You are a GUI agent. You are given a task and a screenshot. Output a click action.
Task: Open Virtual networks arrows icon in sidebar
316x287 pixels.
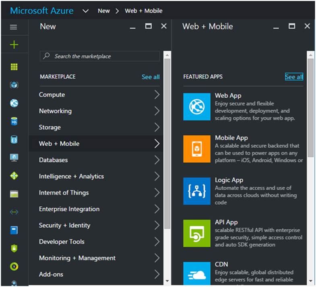[x=14, y=212]
